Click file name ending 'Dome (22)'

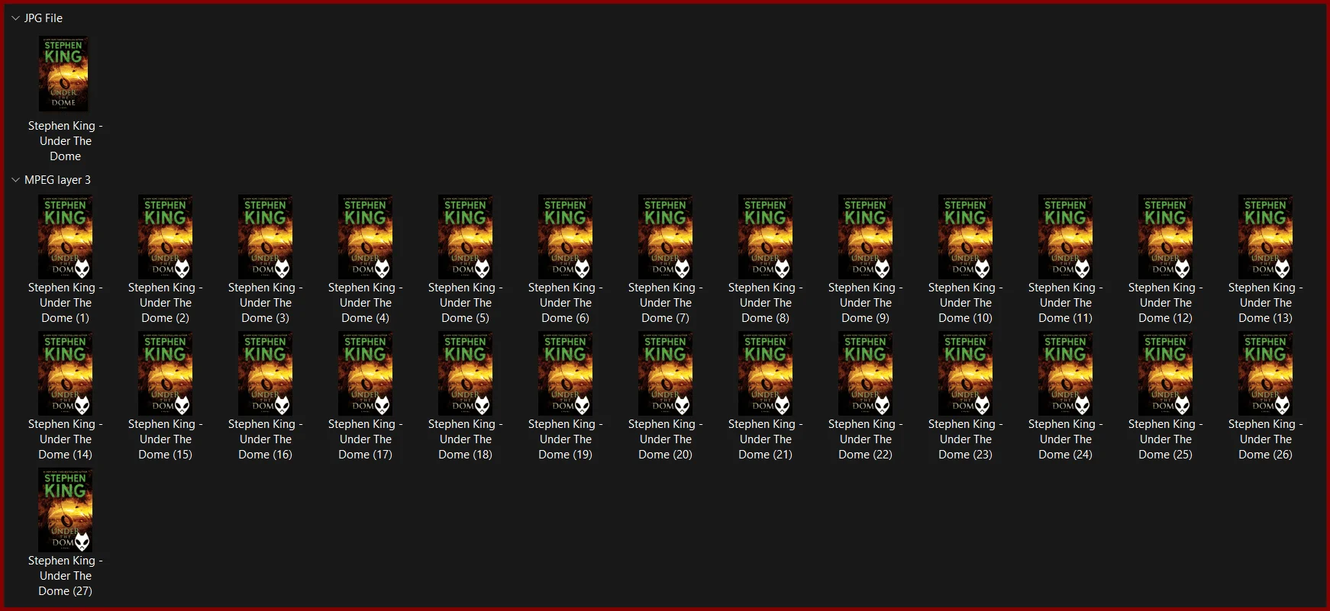866,439
